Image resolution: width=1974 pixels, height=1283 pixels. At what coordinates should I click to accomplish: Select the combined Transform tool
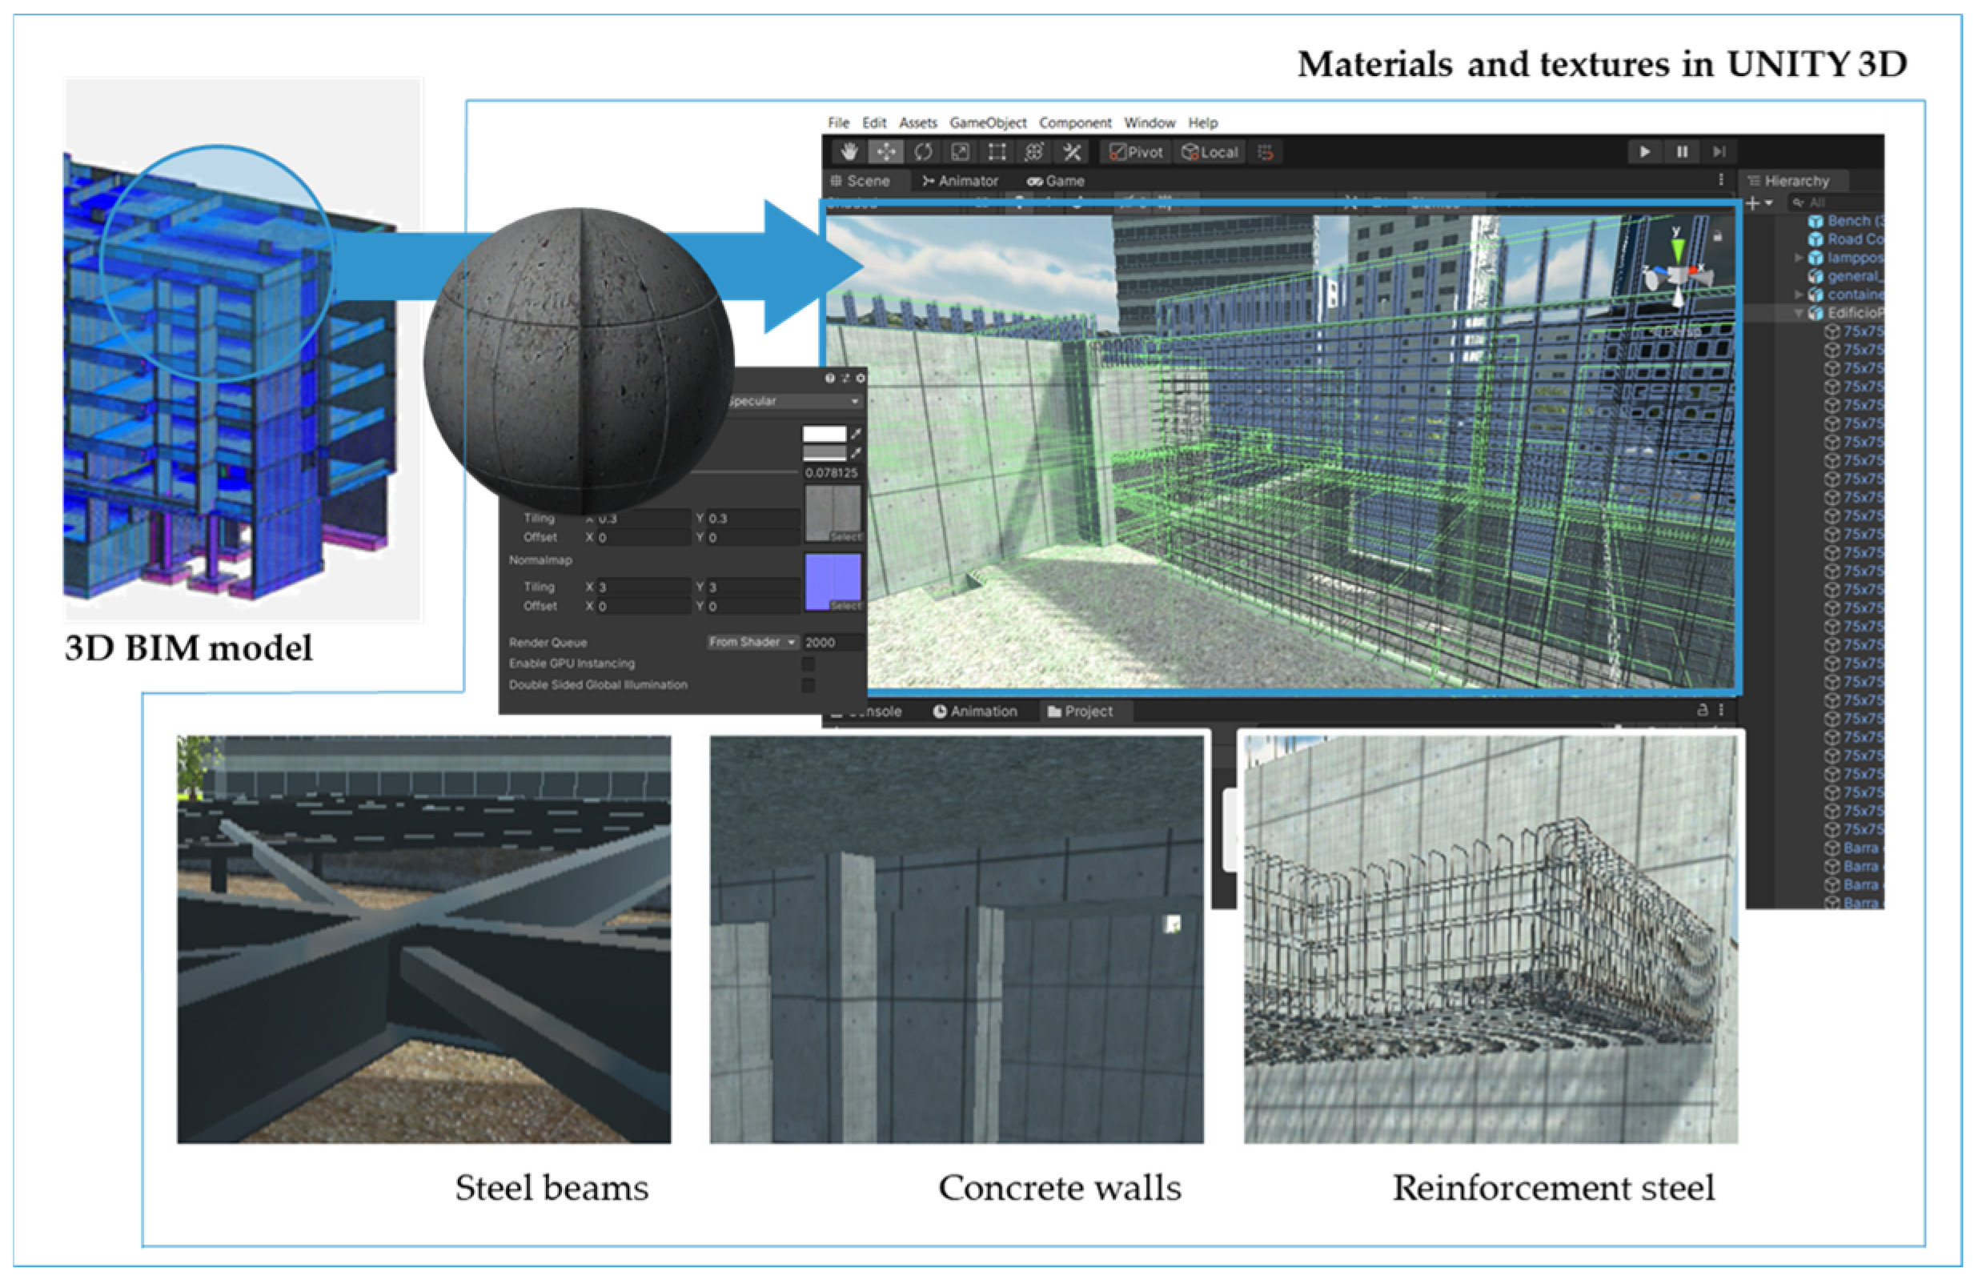1034,152
